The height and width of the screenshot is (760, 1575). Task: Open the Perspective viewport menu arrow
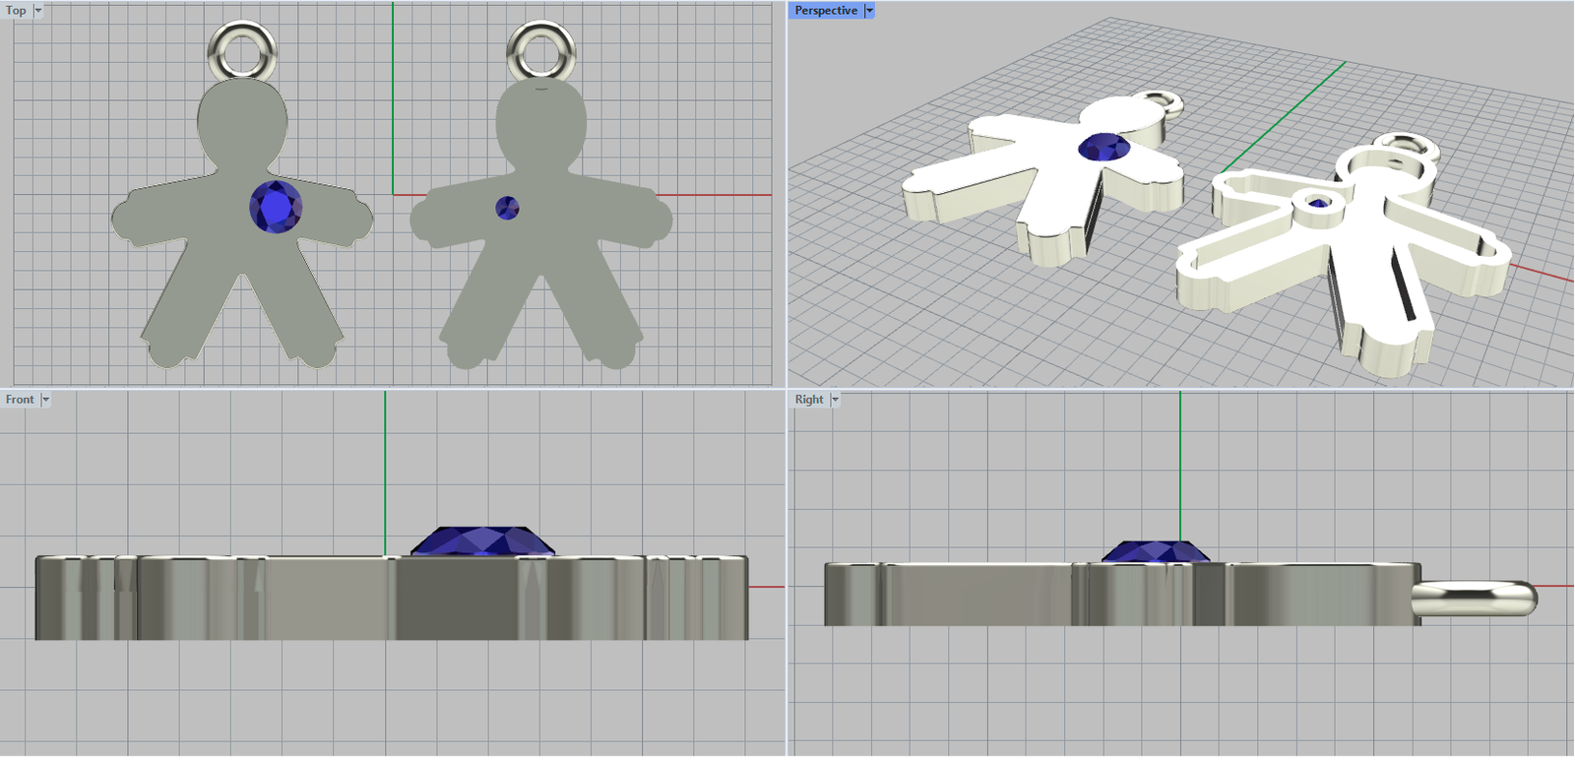[869, 11]
